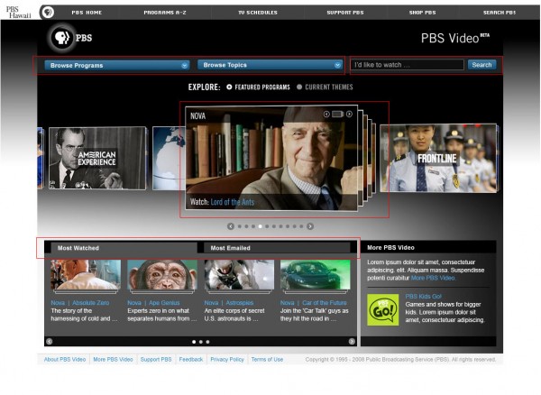Image resolution: width=541 pixels, height=395 pixels.
Task: Open the Nova Ape Genius link
Action: pos(153,302)
